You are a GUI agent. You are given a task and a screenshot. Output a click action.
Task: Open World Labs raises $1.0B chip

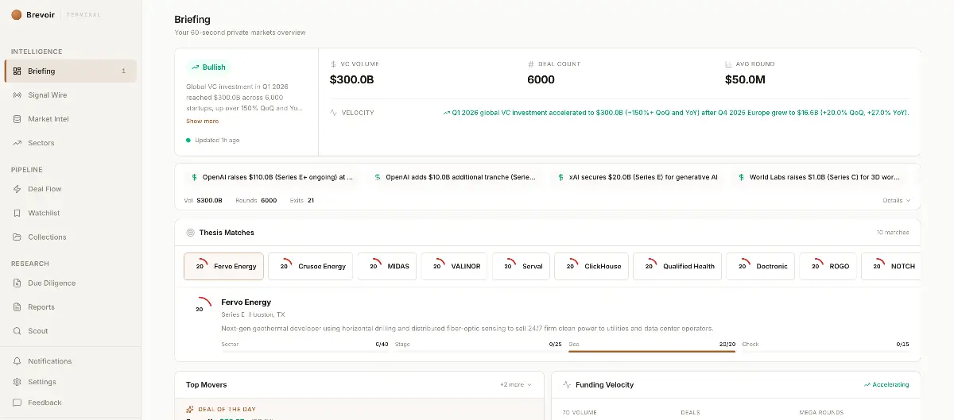tap(819, 177)
